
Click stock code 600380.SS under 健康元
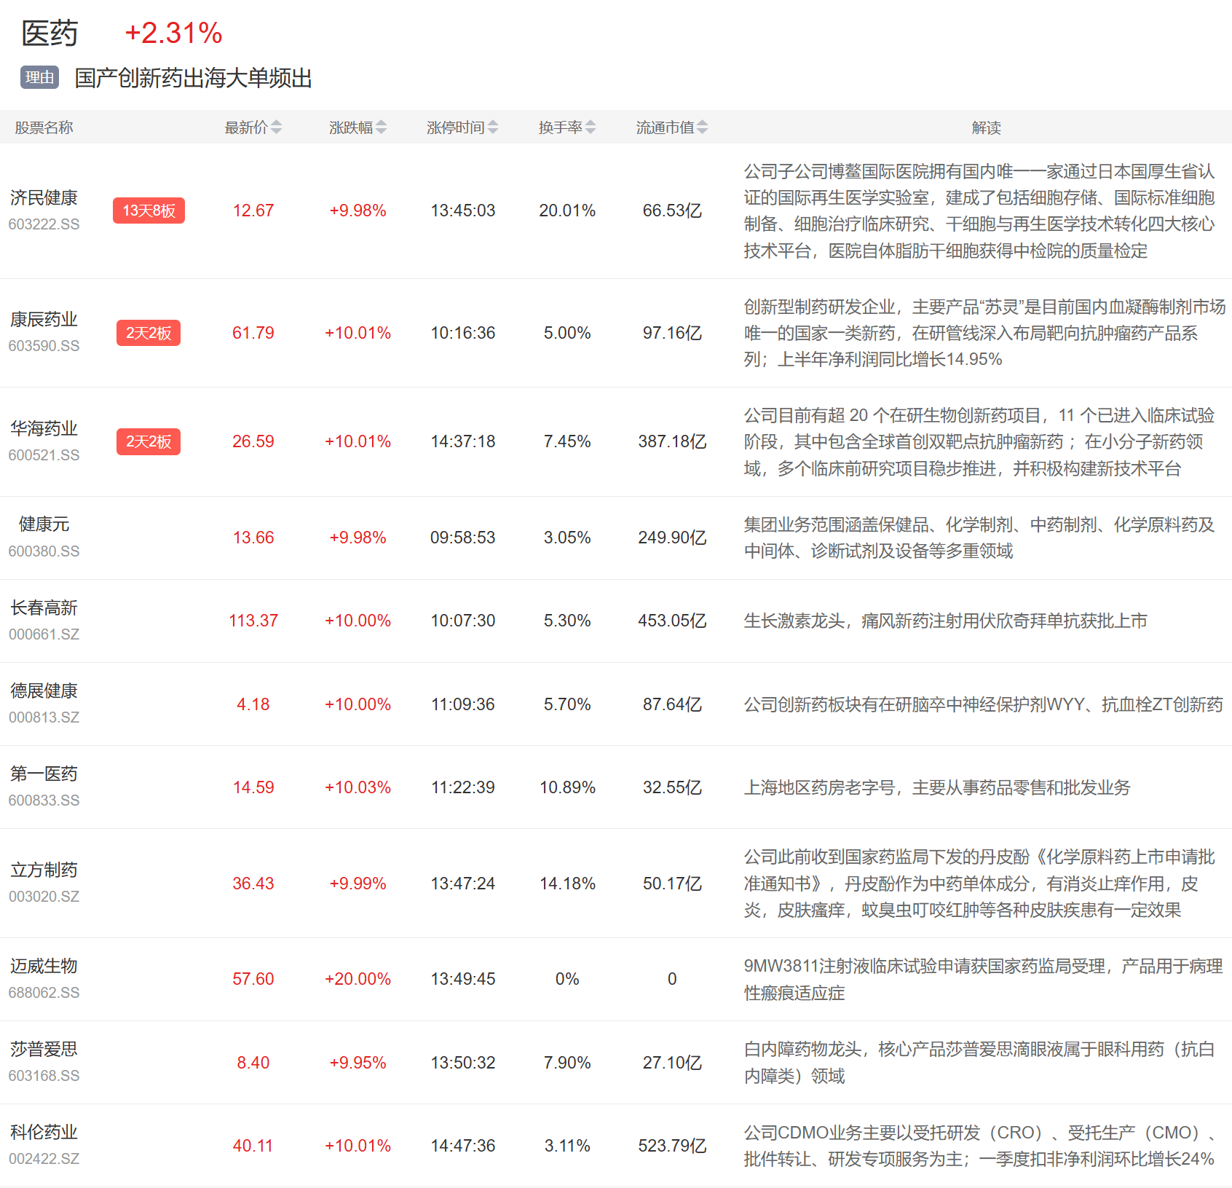pos(44,551)
